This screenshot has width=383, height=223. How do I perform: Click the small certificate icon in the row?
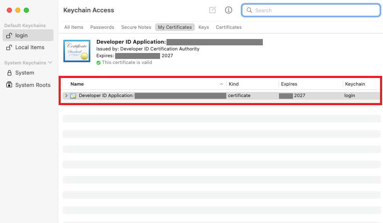click(73, 96)
